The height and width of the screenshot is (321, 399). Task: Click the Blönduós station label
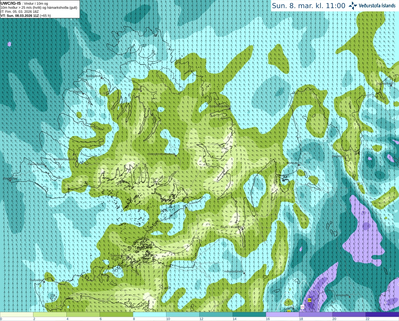(292, 163)
